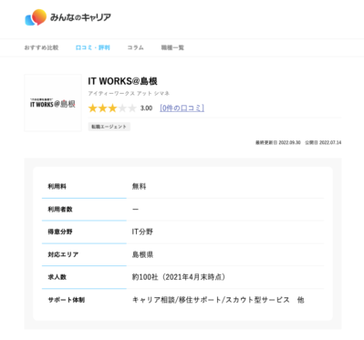The height and width of the screenshot is (340, 364).
Task: Click the 利用料 row label
Action: 57,187
